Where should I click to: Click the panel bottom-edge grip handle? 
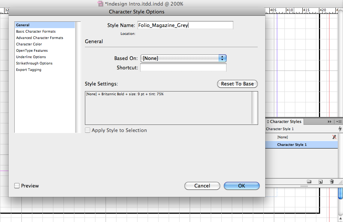pyautogui.click(x=304, y=186)
